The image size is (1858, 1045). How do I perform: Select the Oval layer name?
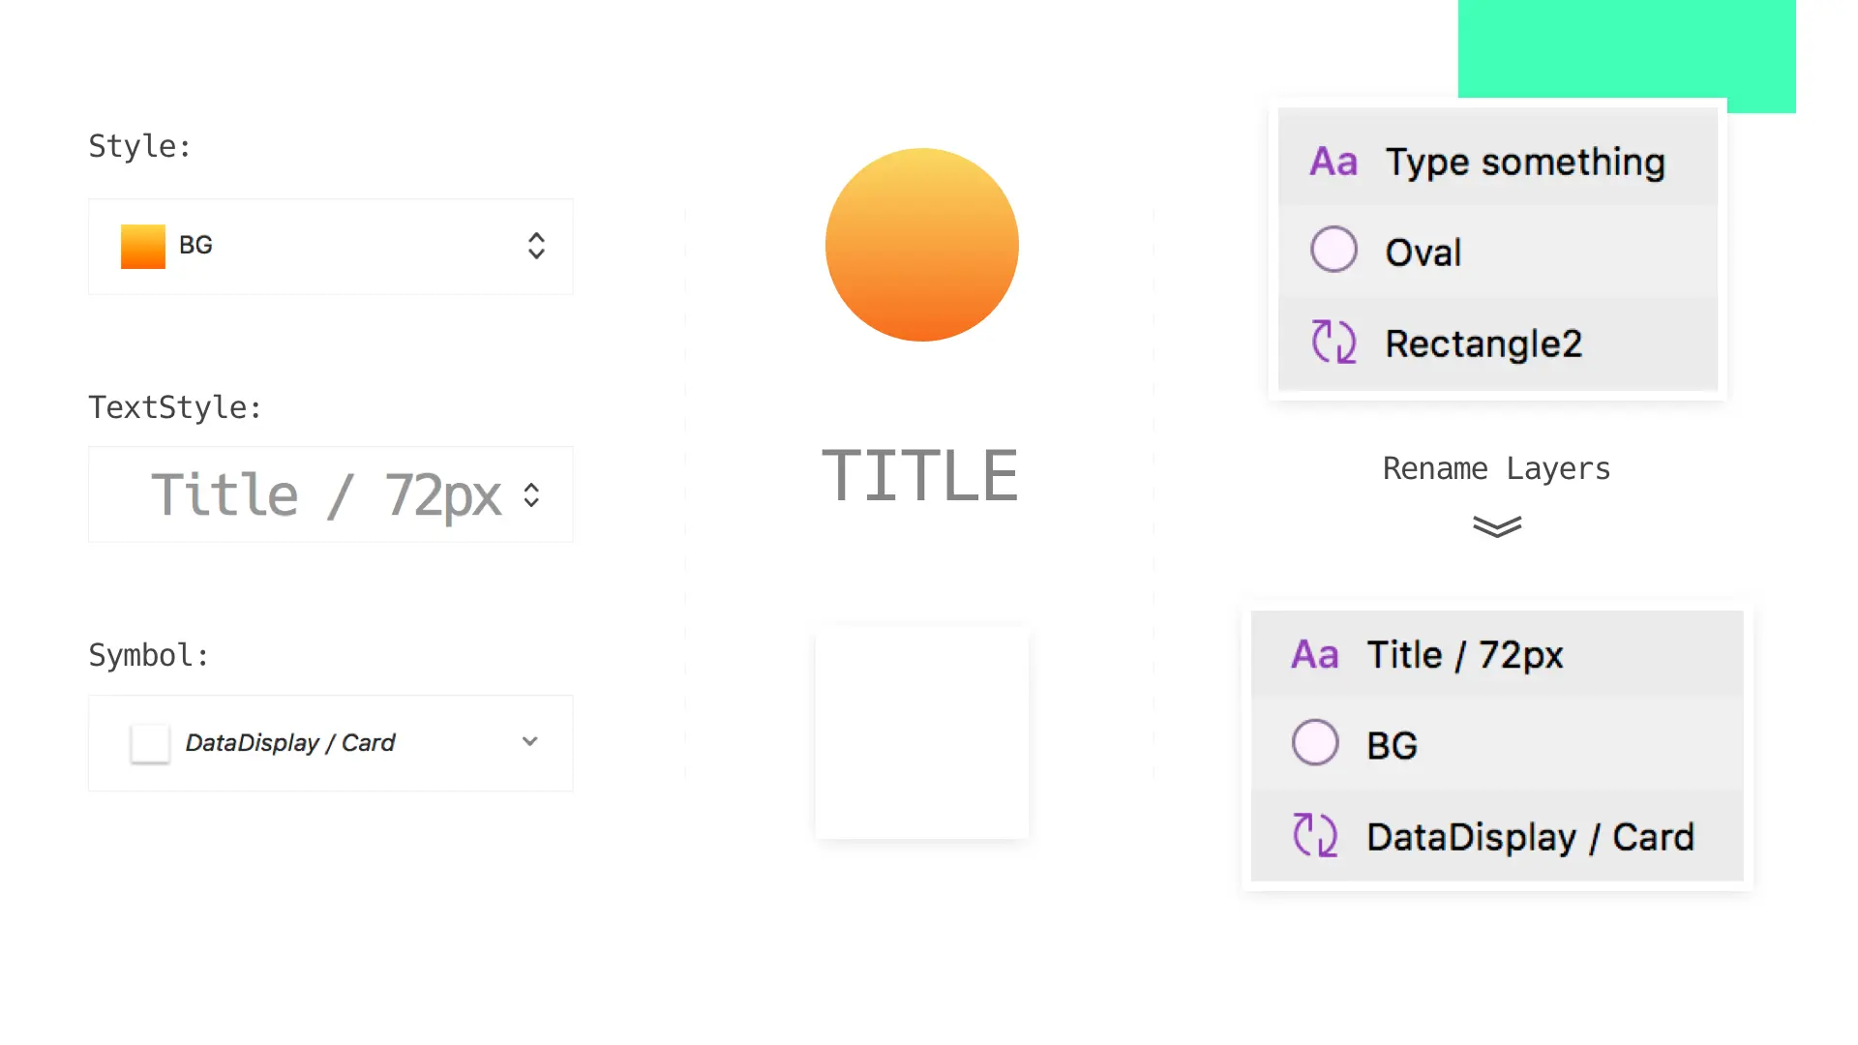pos(1423,253)
